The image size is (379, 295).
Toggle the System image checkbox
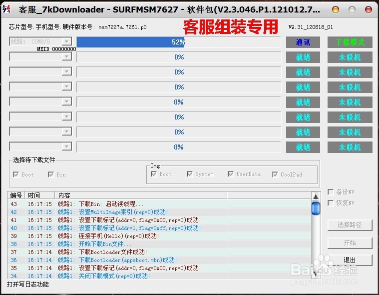pyautogui.click(x=190, y=174)
